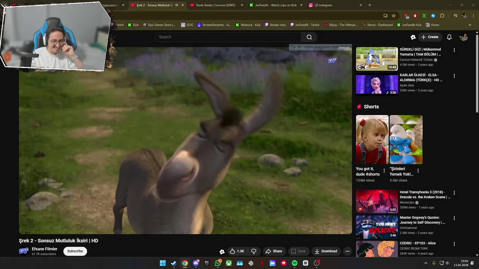Open the Xbox extension icon in Chrome toolbar
The image size is (479, 269).
tap(424, 16)
